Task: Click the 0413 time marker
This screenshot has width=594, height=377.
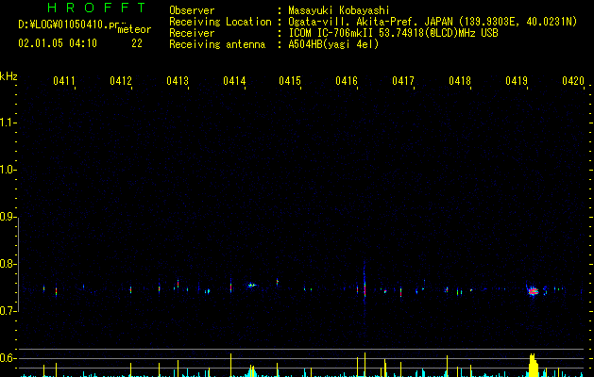Action: (178, 81)
